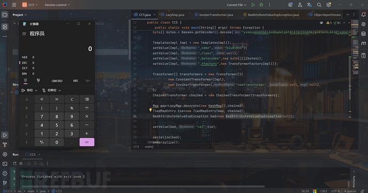Click the QWORD data size button
This screenshot has height=193, width=368.
[57, 81]
